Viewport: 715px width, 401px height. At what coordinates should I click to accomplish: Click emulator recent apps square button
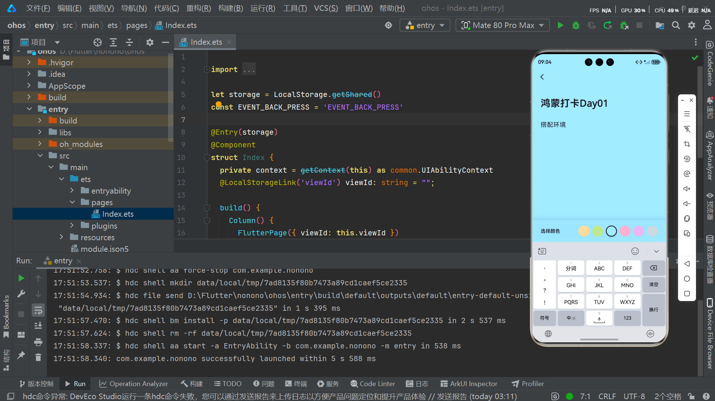pyautogui.click(x=687, y=294)
